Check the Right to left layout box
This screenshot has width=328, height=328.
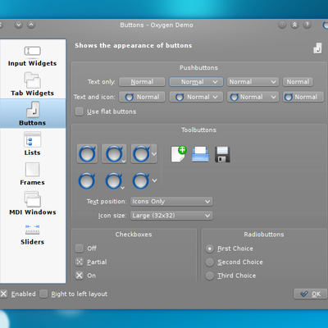coord(43,294)
